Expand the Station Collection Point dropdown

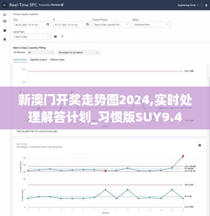(151, 25)
